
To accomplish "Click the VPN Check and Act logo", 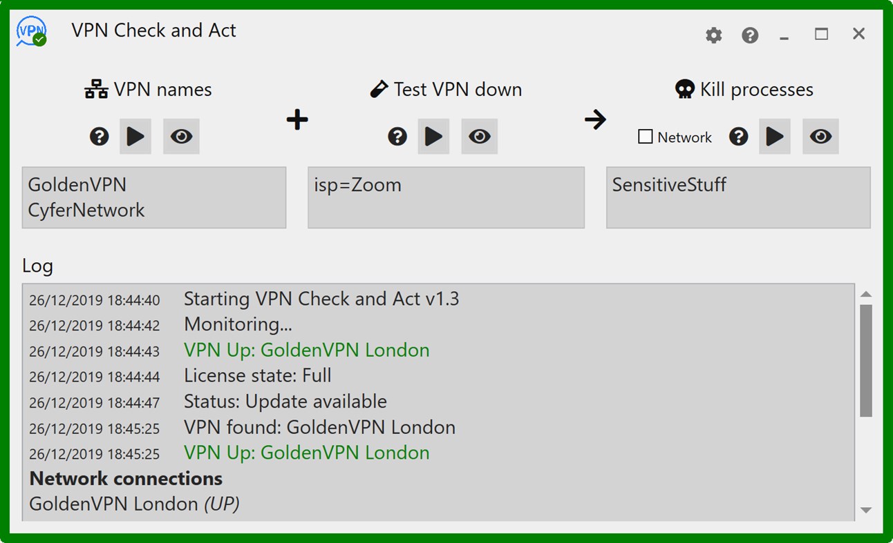I will (x=31, y=32).
